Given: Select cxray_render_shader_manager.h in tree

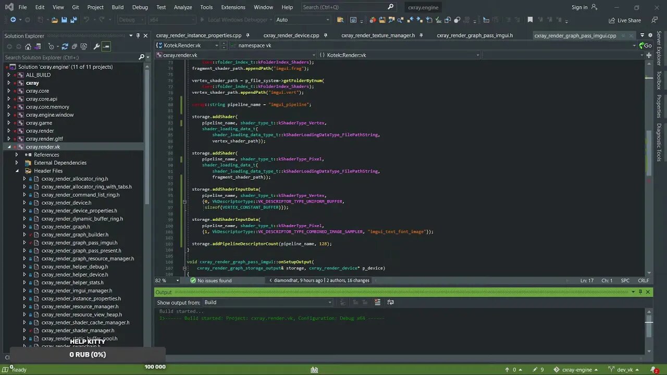Looking at the screenshot, I should click(x=78, y=331).
